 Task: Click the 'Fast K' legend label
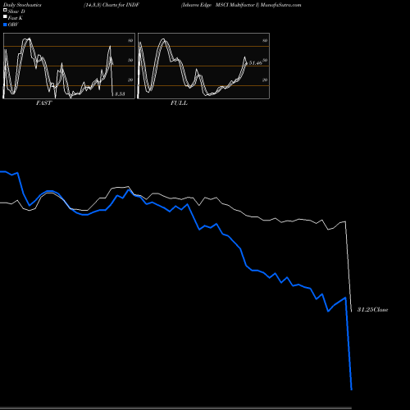coord(16,18)
